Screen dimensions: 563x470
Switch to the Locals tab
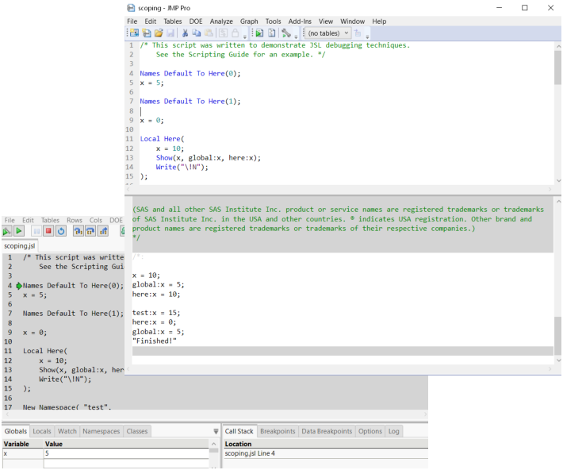tap(41, 431)
